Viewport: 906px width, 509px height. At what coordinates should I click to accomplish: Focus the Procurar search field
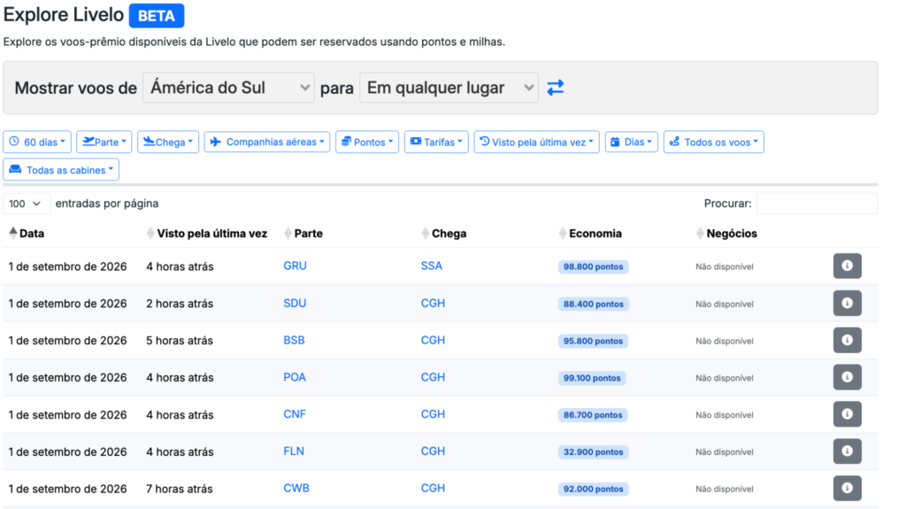(817, 204)
